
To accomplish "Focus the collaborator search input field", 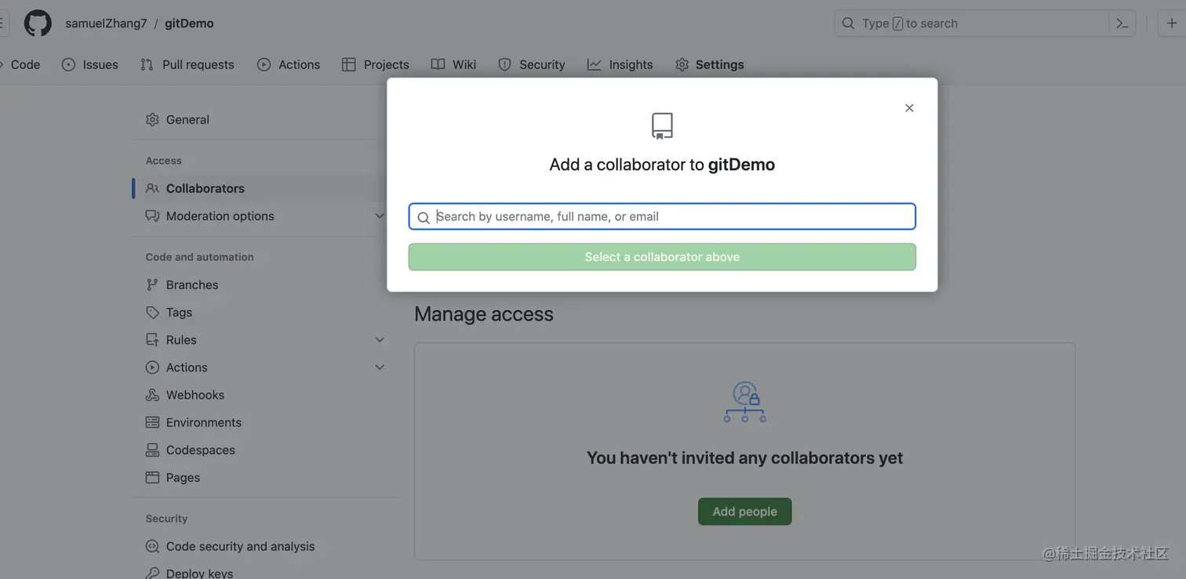I will 662,217.
